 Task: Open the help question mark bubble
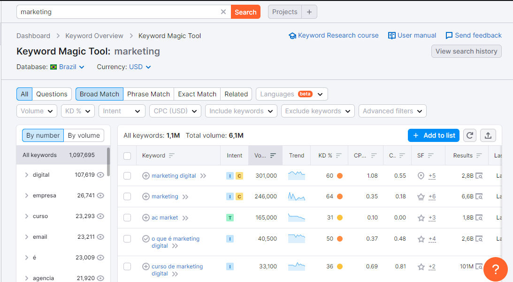pyautogui.click(x=495, y=269)
